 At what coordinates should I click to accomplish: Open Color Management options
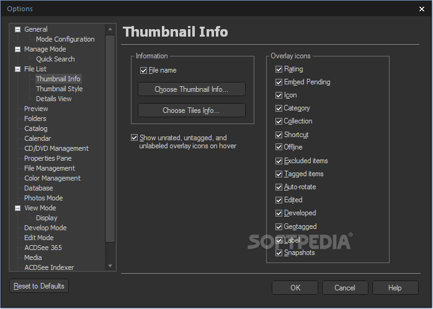[53, 178]
